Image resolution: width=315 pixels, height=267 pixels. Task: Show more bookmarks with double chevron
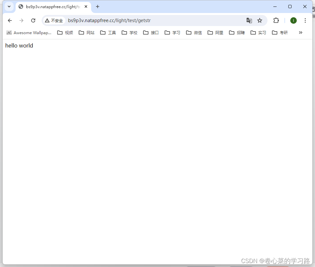301,33
